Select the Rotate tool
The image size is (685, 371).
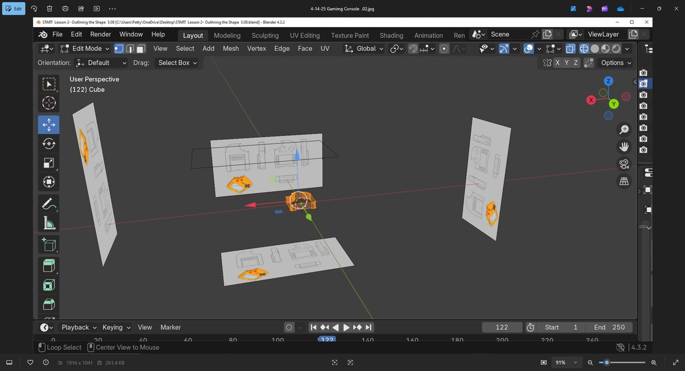click(49, 144)
